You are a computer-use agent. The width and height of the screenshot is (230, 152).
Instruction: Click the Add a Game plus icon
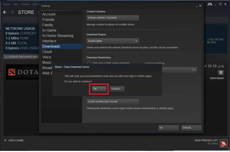(x=5, y=141)
